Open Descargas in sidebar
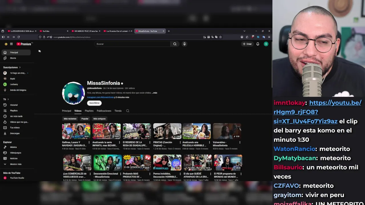This screenshot has height=205, width=365. pyautogui.click(x=17, y=134)
